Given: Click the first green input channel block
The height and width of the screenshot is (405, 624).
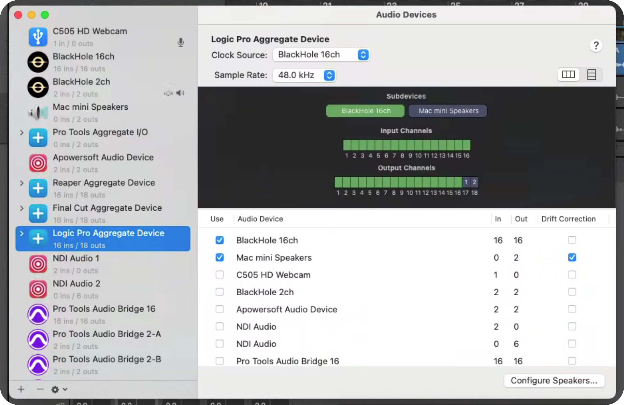Looking at the screenshot, I should click(347, 145).
